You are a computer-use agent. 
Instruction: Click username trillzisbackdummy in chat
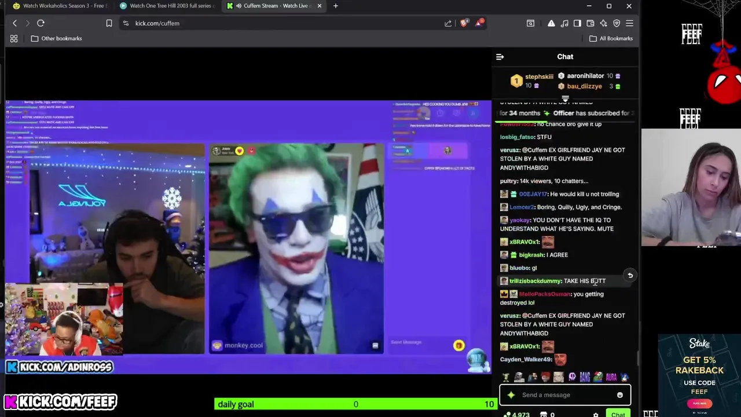pos(535,281)
